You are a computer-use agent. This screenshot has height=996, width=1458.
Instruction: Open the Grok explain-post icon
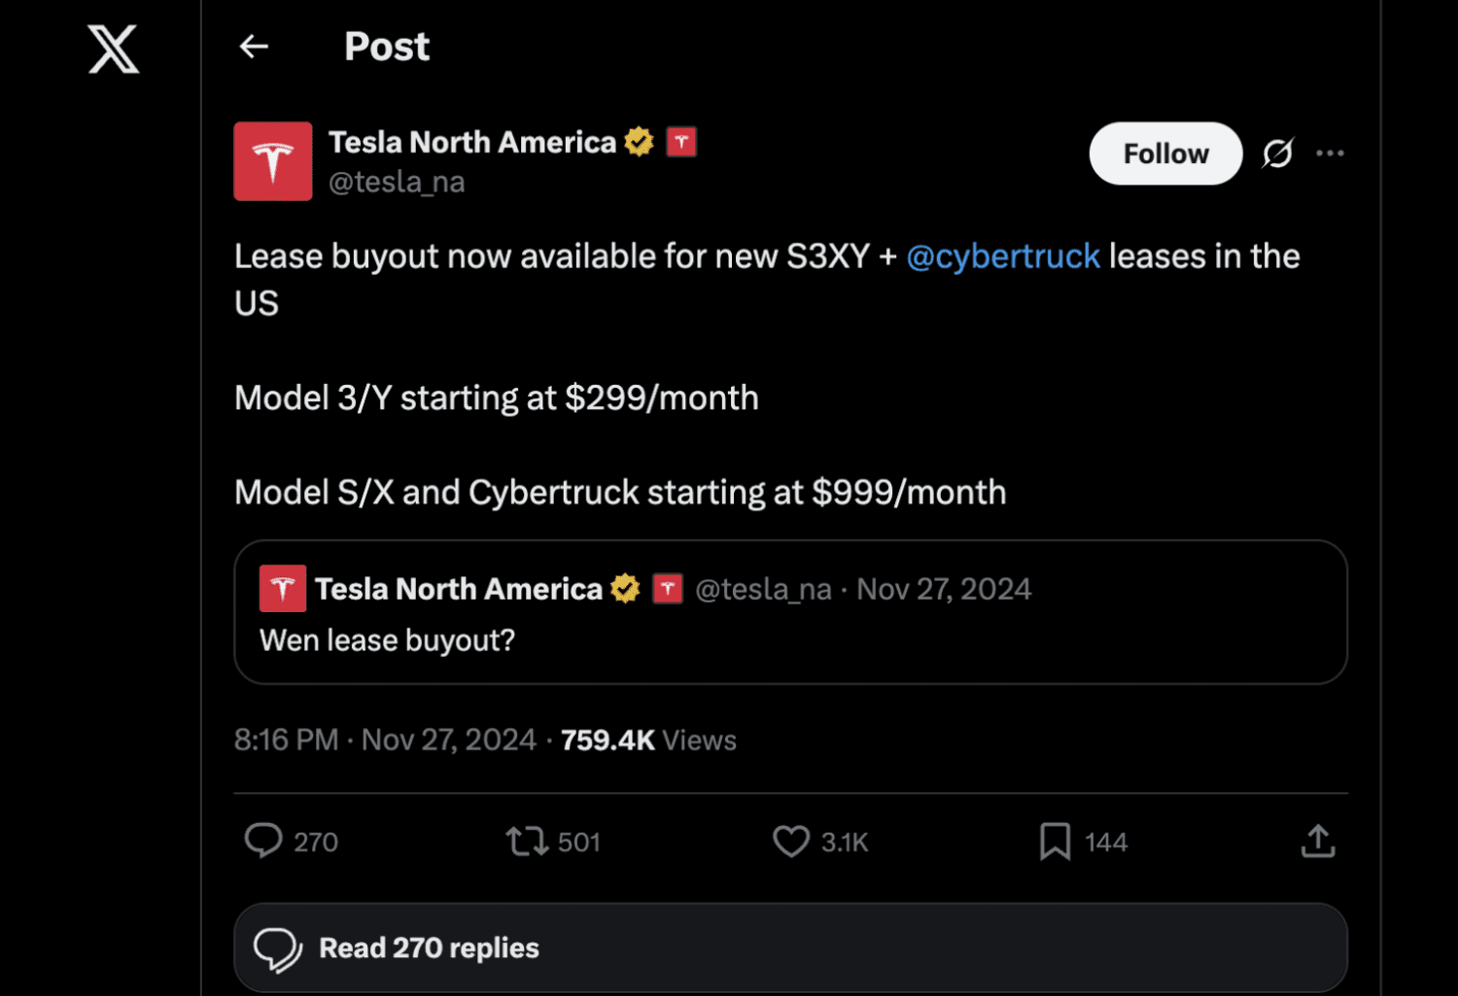[x=1277, y=154]
